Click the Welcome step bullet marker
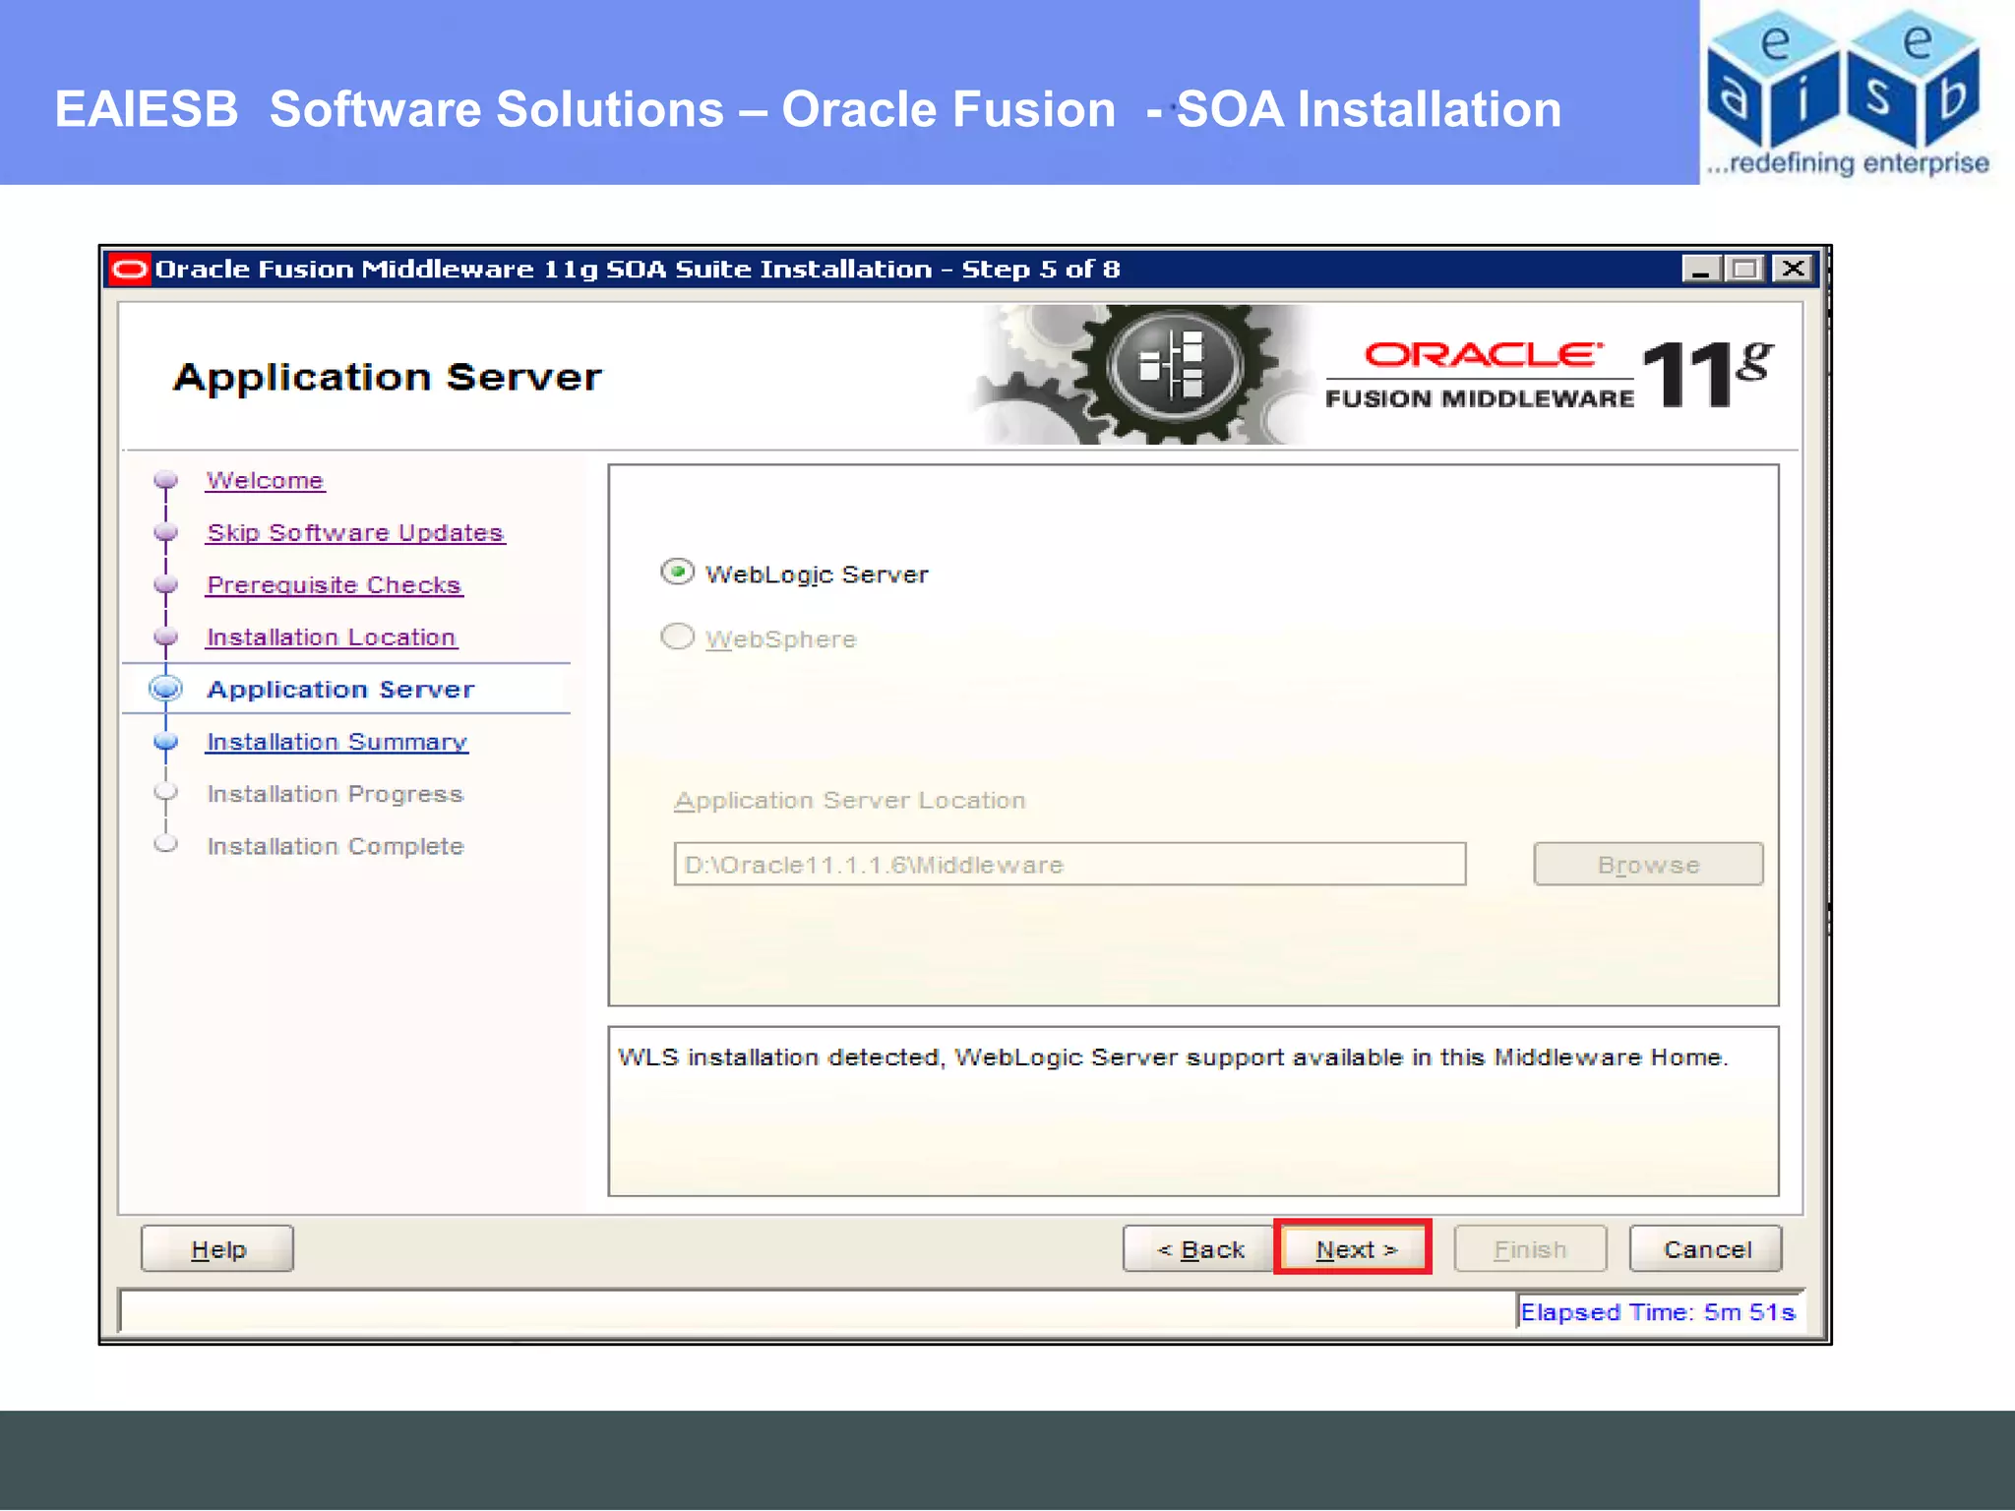Image resolution: width=2015 pixels, height=1511 pixels. [x=166, y=480]
